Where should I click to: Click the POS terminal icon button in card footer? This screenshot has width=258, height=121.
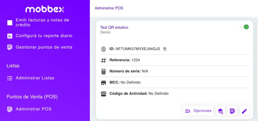point(232,111)
